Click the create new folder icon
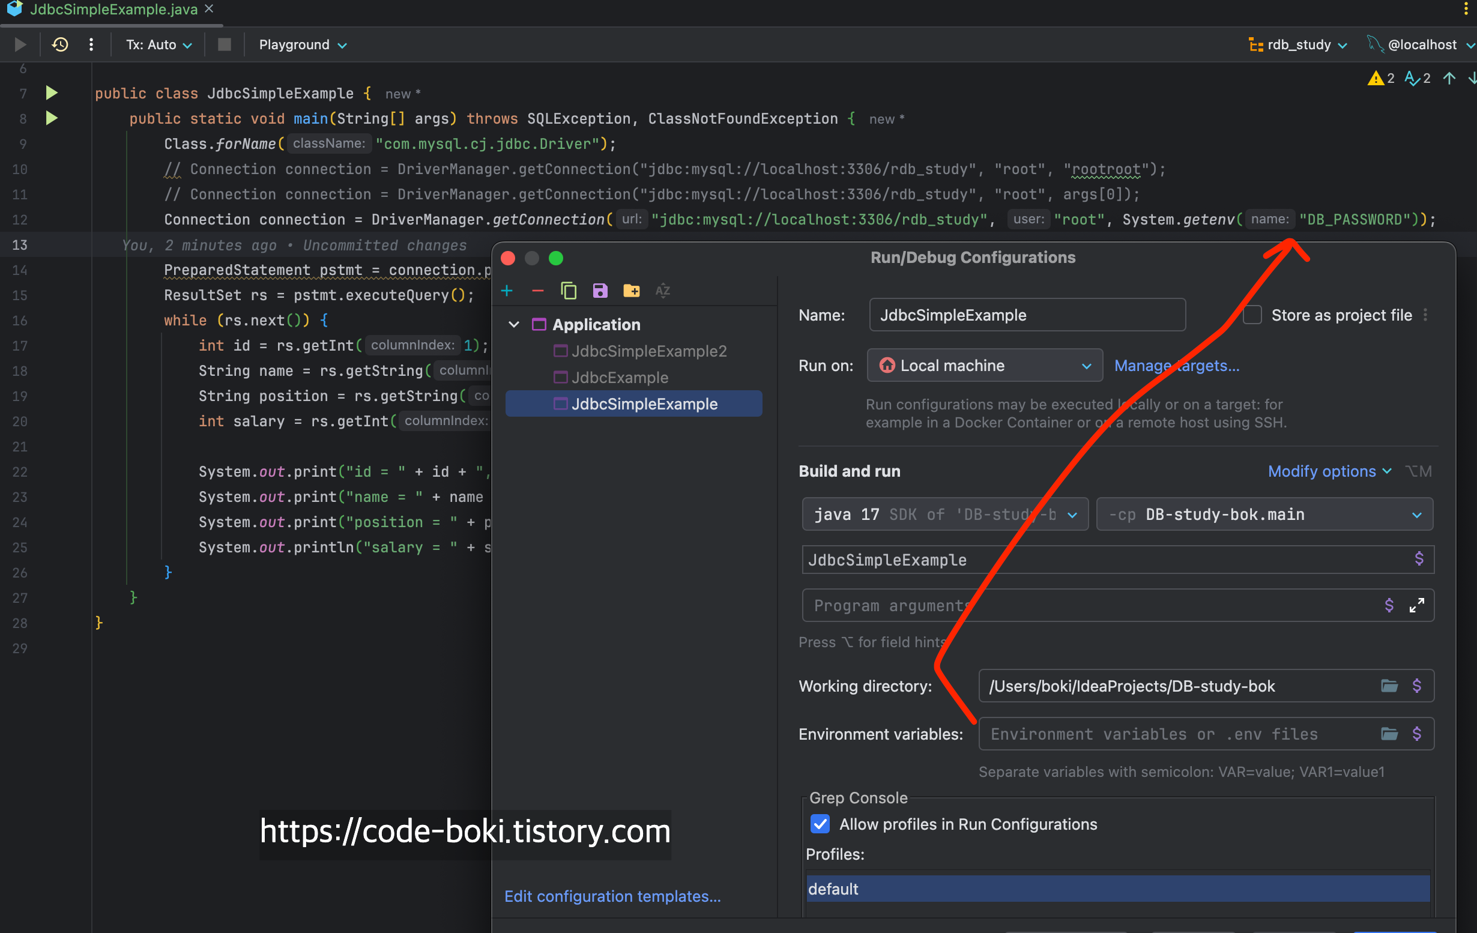Image resolution: width=1477 pixels, height=933 pixels. tap(631, 291)
